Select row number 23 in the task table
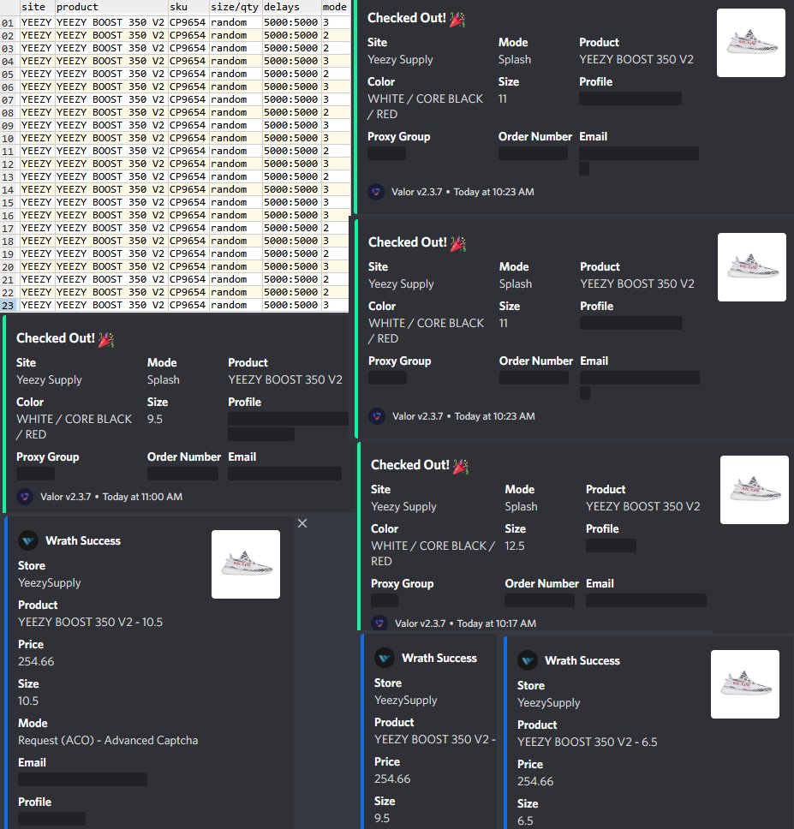 pos(8,305)
